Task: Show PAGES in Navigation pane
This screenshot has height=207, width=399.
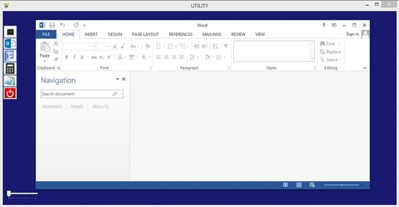Action: coord(77,107)
